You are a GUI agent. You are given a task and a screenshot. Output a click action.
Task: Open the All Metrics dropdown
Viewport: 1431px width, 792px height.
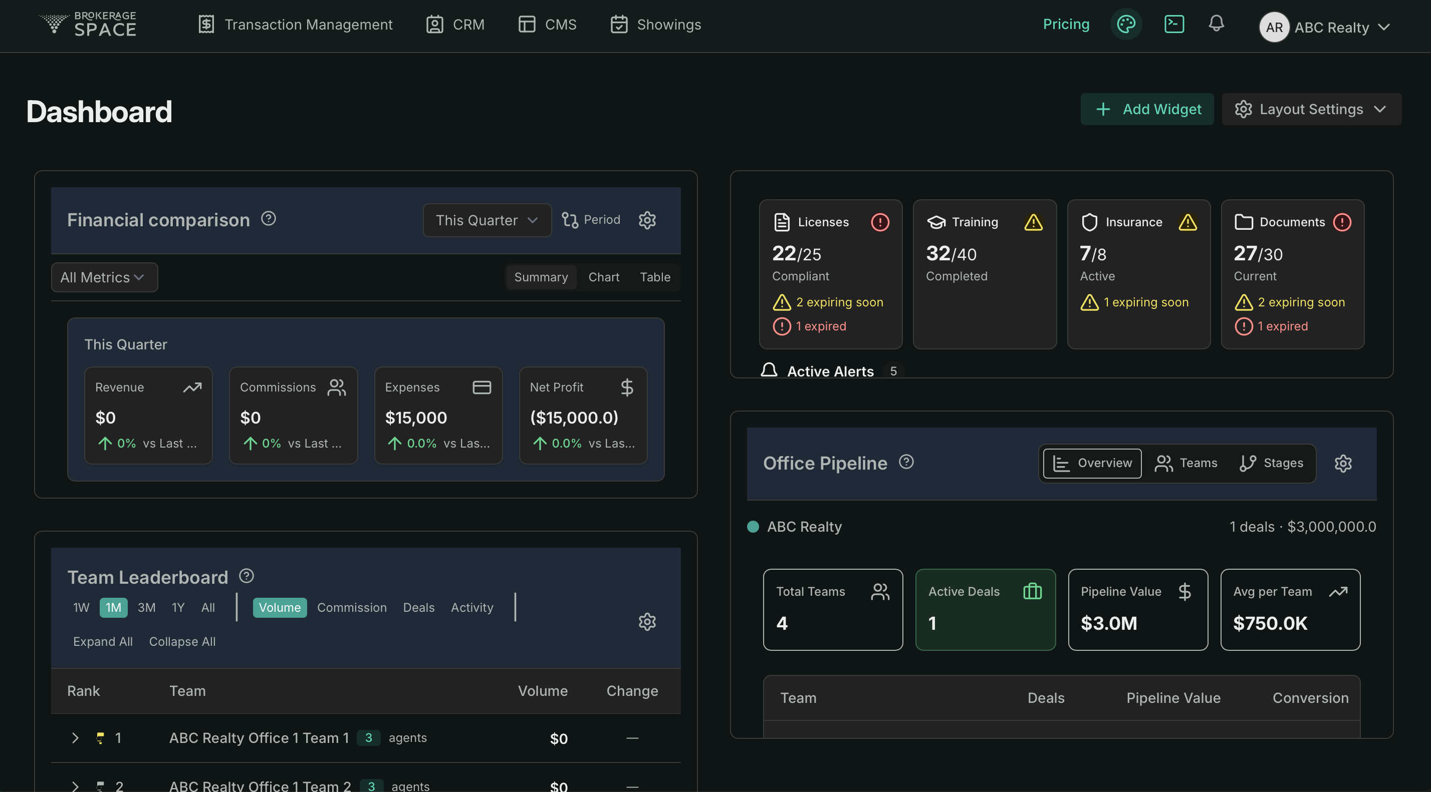point(104,277)
